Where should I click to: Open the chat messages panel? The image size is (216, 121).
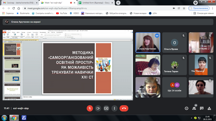point(202,108)
